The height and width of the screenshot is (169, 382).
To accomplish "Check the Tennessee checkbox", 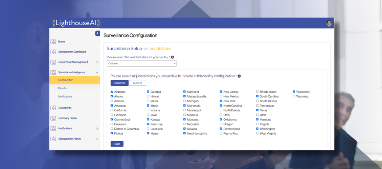I will tap(257, 106).
